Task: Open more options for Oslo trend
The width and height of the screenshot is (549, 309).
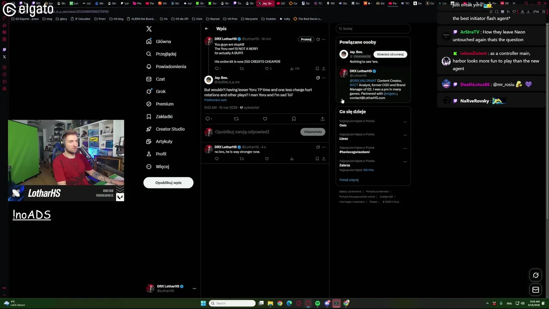Action: [x=405, y=122]
